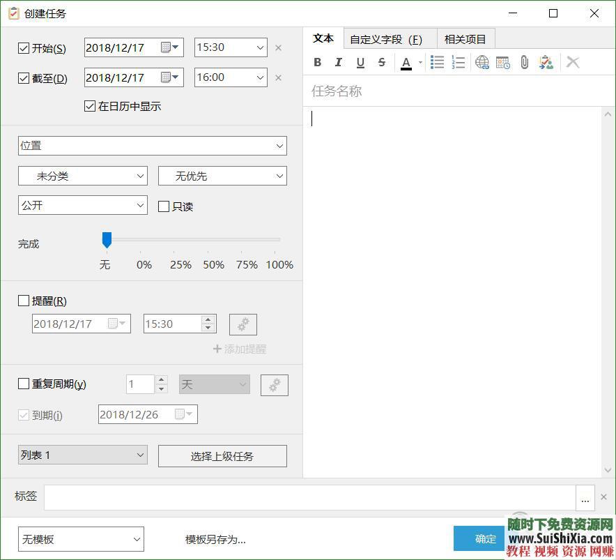Open the 列表 1 list dropdown
616x560 pixels.
tap(82, 455)
